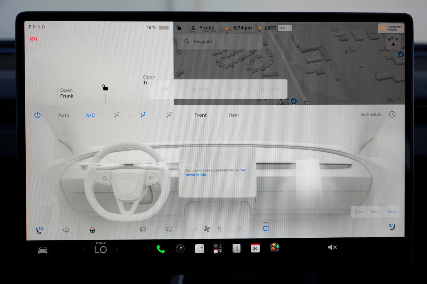
Task: Set passenger seat mode to Auto
Action: 359,212
